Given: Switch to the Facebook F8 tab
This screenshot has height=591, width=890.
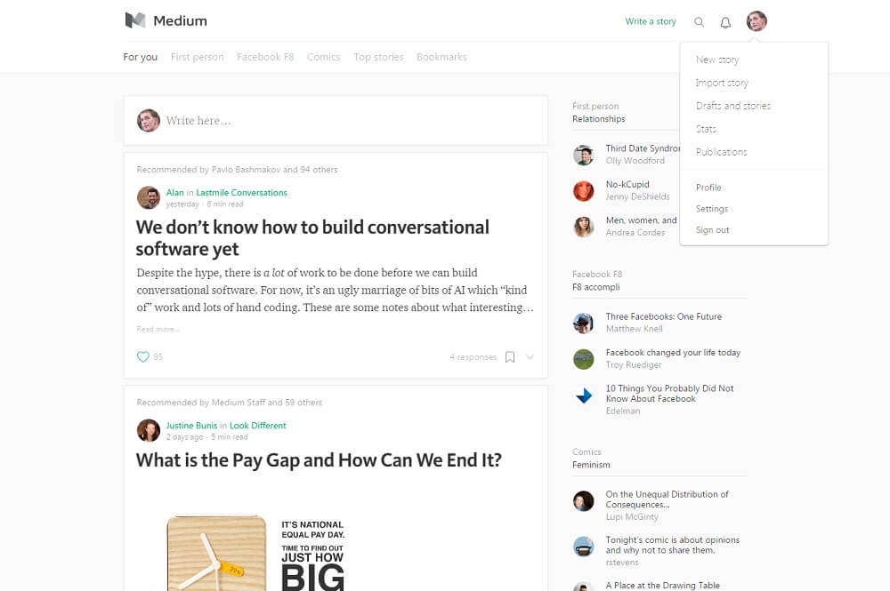Looking at the screenshot, I should pyautogui.click(x=265, y=57).
